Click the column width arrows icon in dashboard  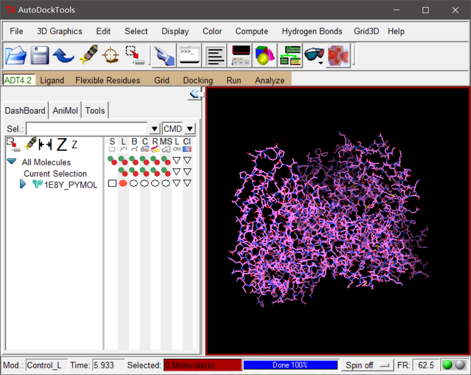[45, 145]
